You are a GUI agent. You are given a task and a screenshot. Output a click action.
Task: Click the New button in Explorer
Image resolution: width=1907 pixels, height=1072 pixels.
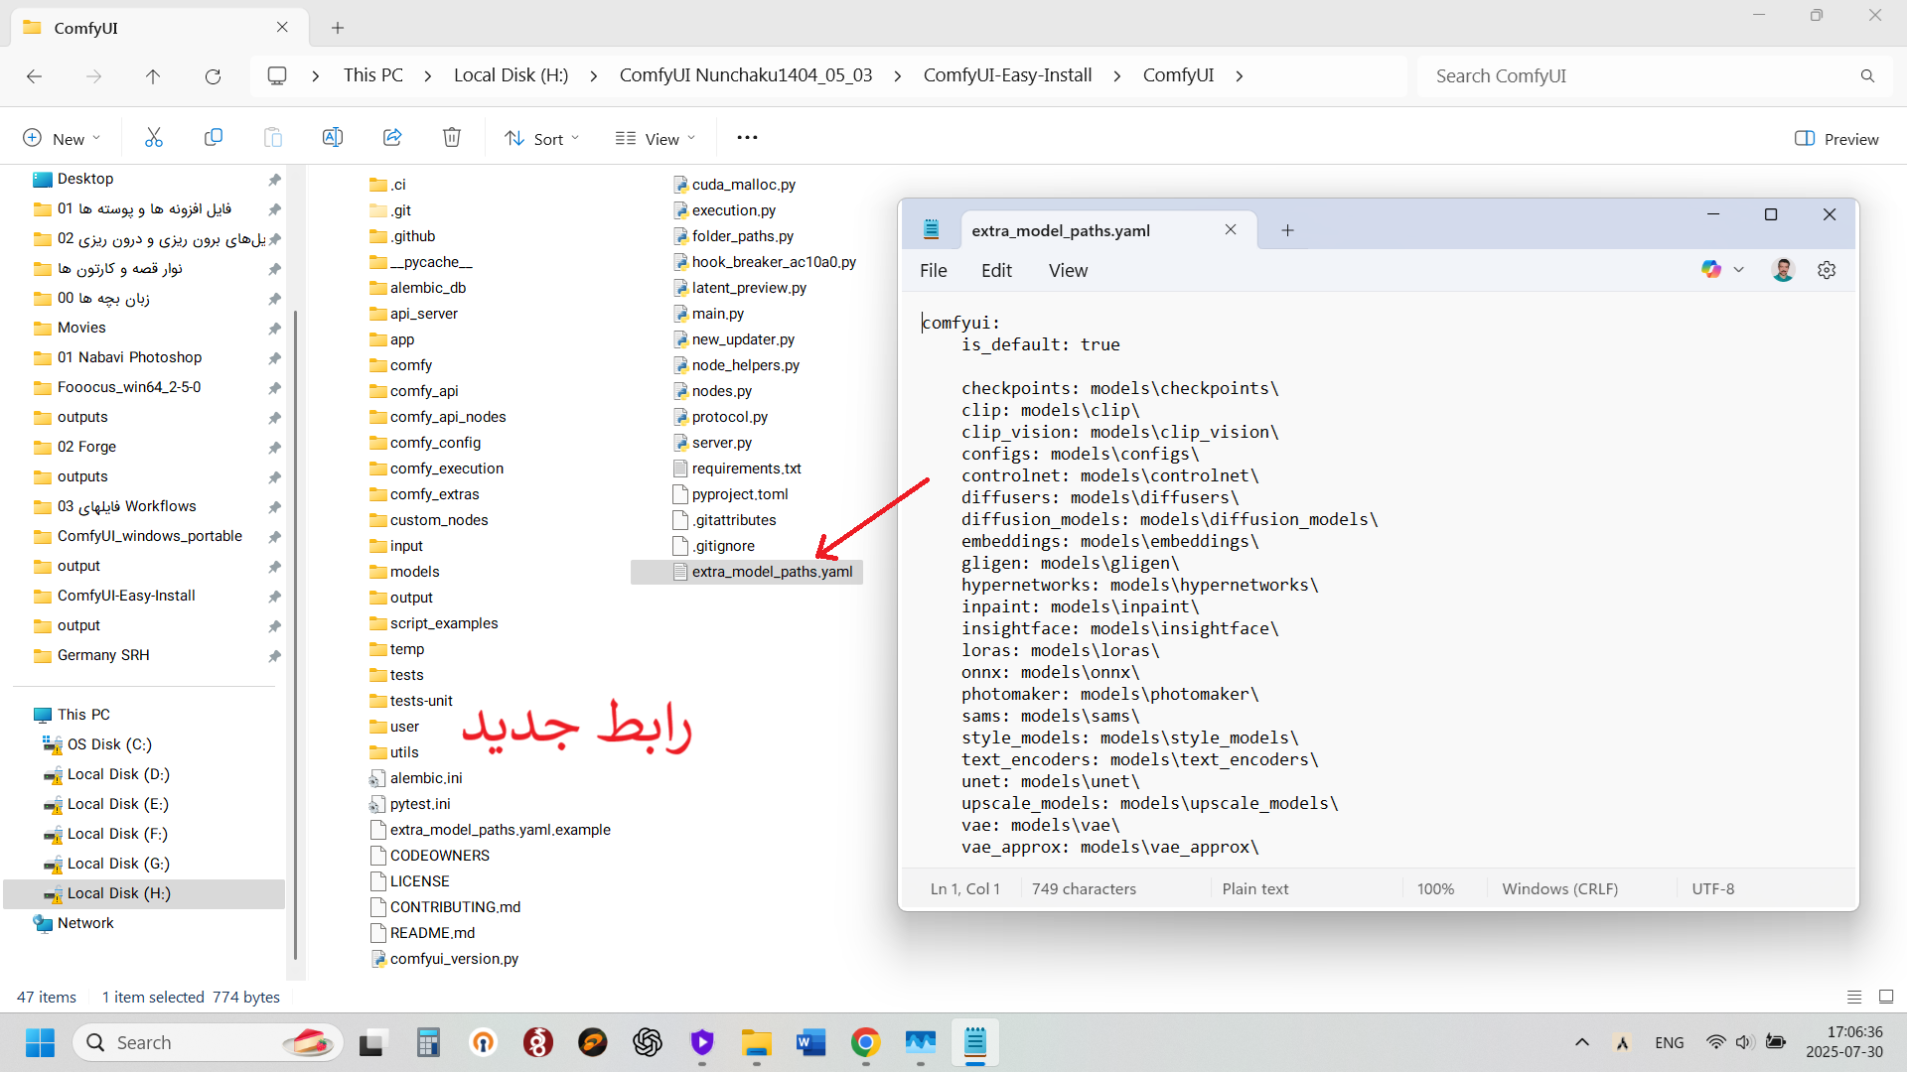(x=62, y=139)
